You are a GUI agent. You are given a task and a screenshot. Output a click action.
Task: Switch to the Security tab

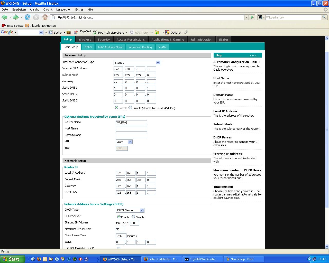point(104,40)
